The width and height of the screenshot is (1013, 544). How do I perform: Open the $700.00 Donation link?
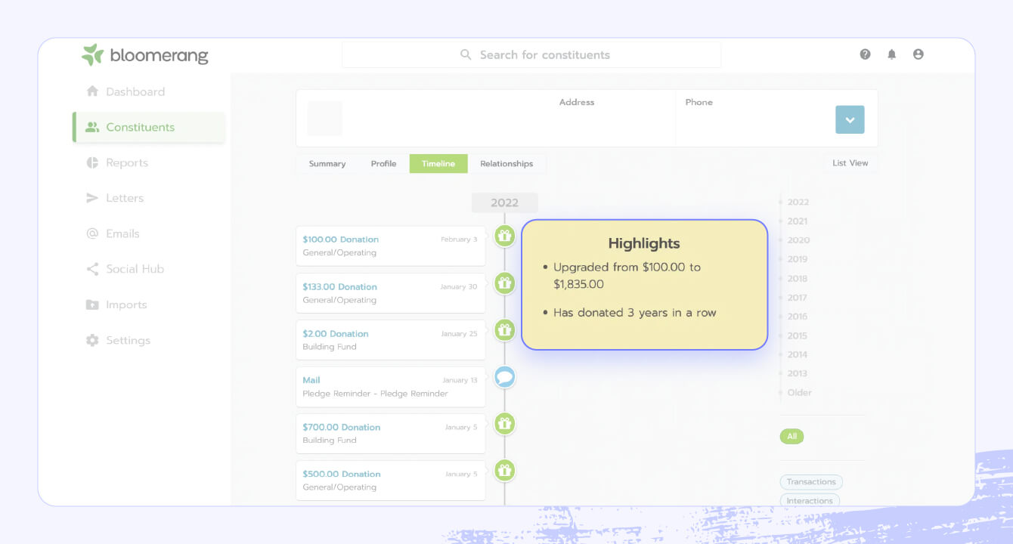point(342,427)
